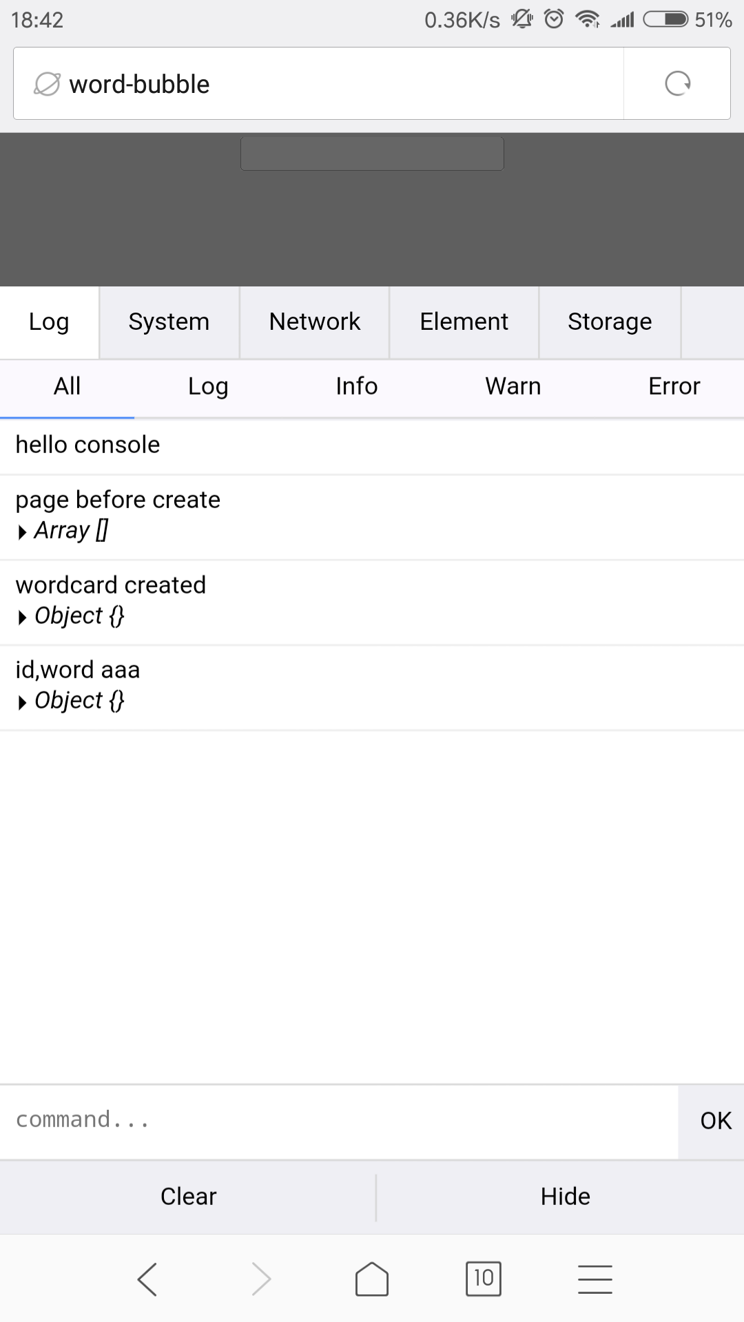The height and width of the screenshot is (1322, 744).
Task: Open the tab switcher showing 10 tabs
Action: click(484, 1279)
